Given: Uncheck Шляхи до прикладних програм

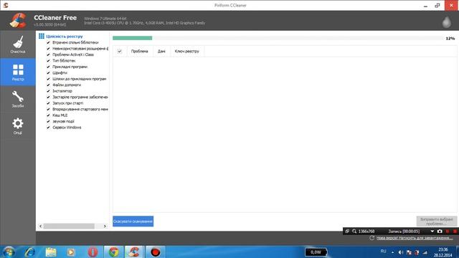Looking at the screenshot, I should coord(48,79).
